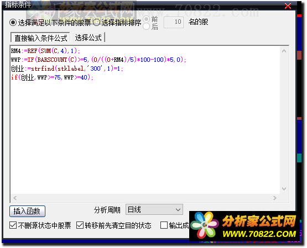307x248 pixels.
Task: Choose the 前 radio option
Action: click(x=146, y=19)
